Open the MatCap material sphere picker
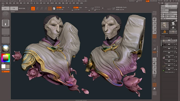The width and height of the screenshot is (180, 101). pyautogui.click(x=5, y=49)
